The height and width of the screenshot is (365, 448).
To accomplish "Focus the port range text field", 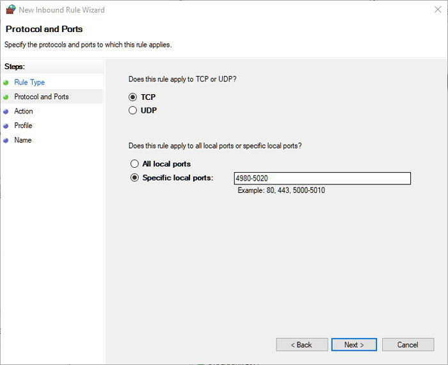I will (322, 179).
